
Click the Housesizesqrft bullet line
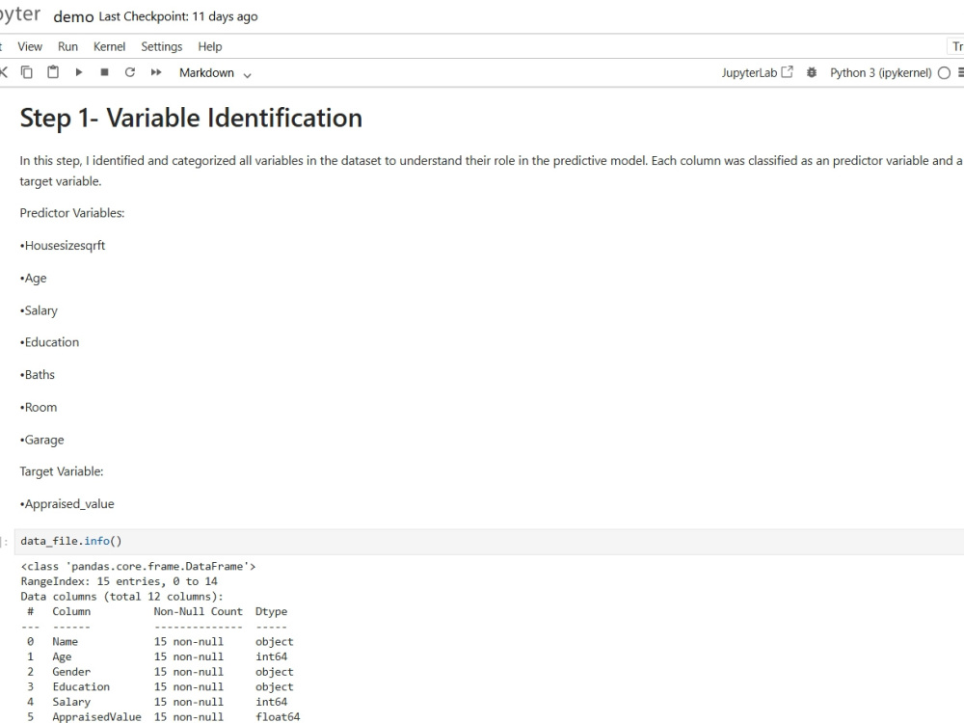(x=63, y=245)
